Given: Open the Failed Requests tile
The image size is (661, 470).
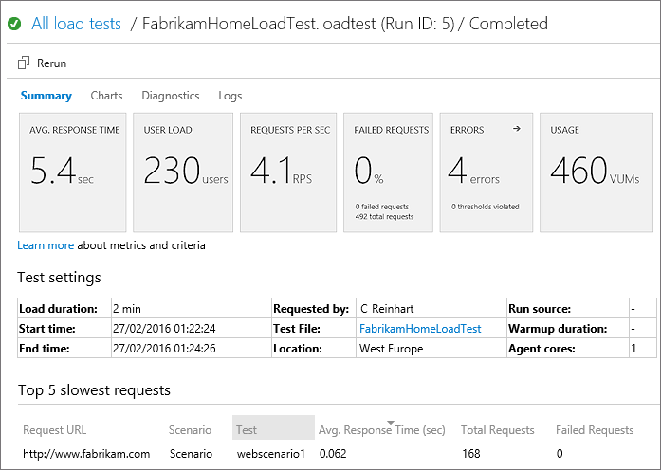Looking at the screenshot, I should 389,172.
